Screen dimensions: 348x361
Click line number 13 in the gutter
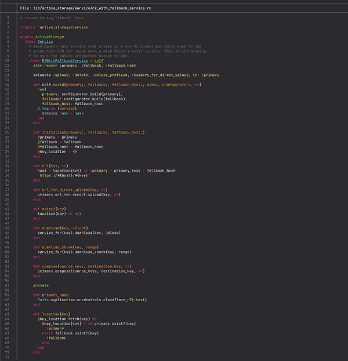coord(7,75)
